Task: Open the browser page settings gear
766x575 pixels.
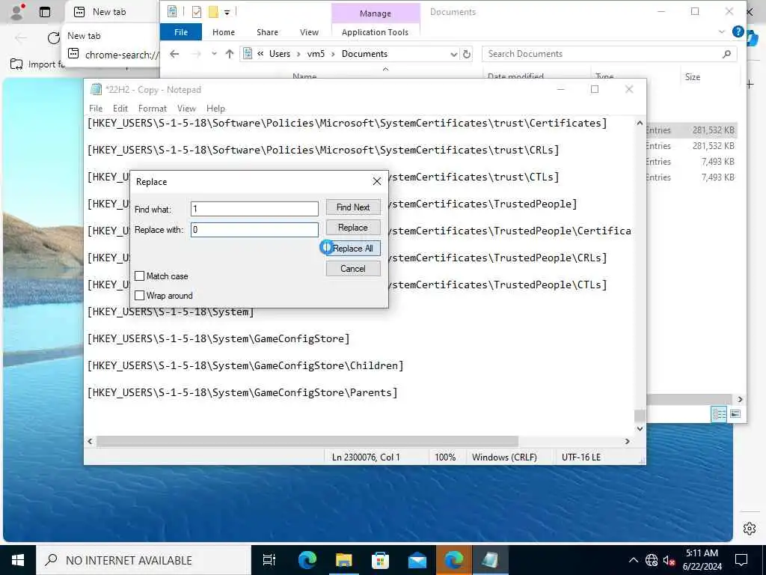Action: coord(750,529)
